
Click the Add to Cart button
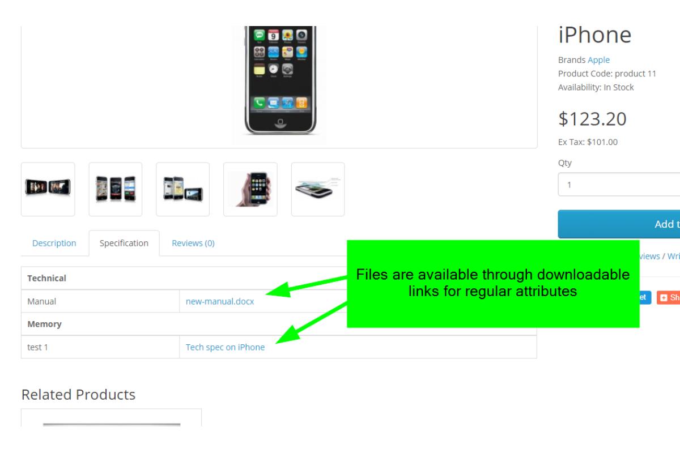(619, 224)
